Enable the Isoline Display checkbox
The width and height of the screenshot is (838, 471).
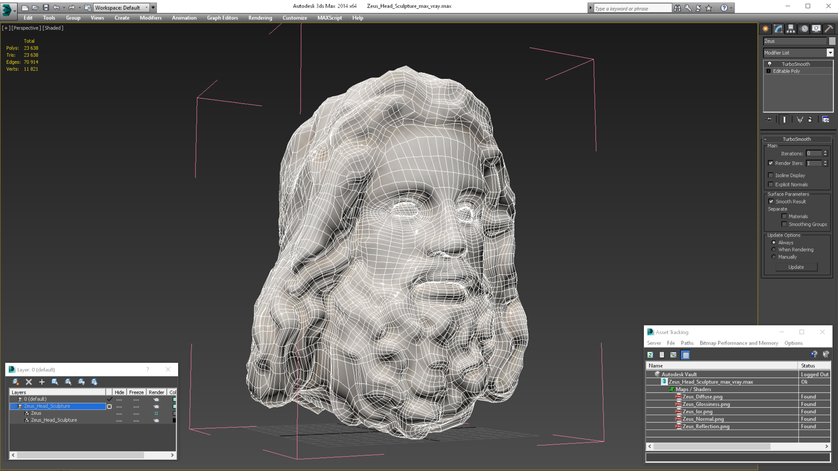771,175
